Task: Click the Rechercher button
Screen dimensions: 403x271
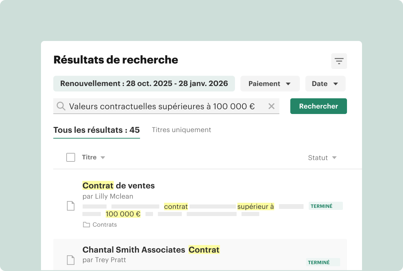Action: pyautogui.click(x=318, y=106)
